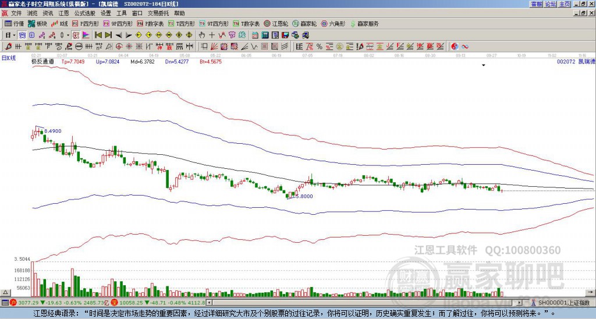Open P数字表 tool

[150, 23]
